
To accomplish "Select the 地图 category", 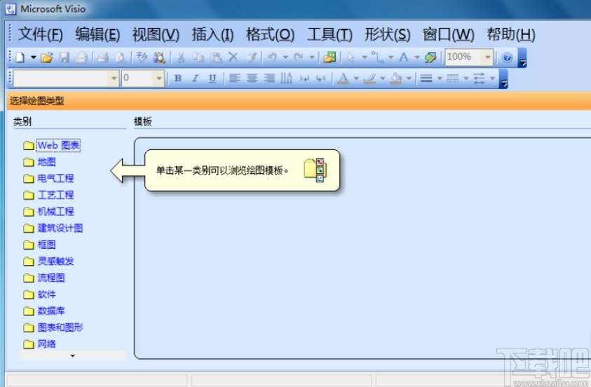I will [x=47, y=162].
